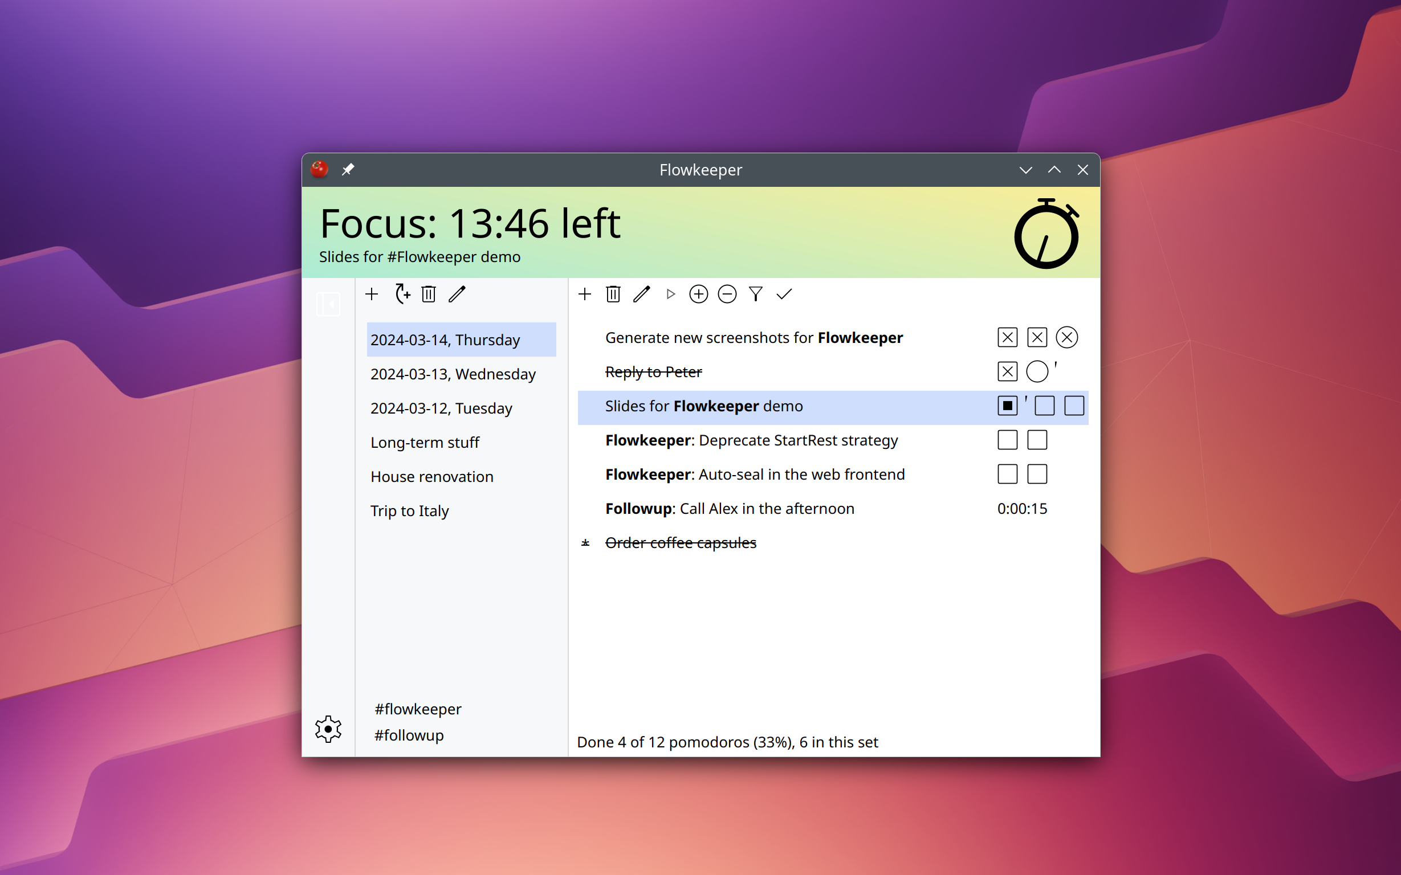
Task: Select the Reply to Peter work item
Action: pos(833,371)
